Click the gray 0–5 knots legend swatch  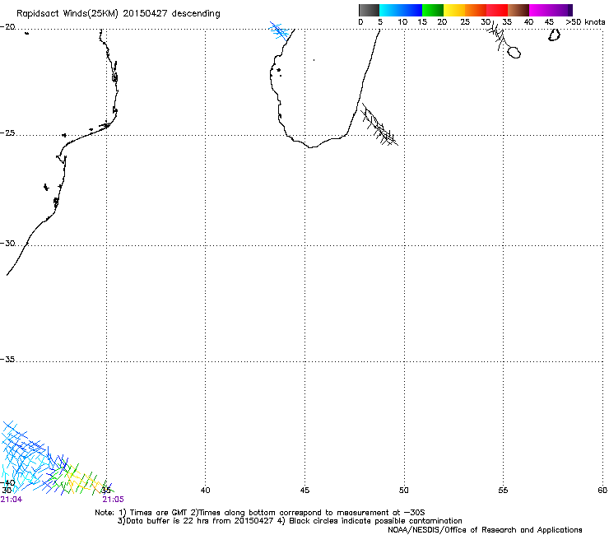[369, 10]
